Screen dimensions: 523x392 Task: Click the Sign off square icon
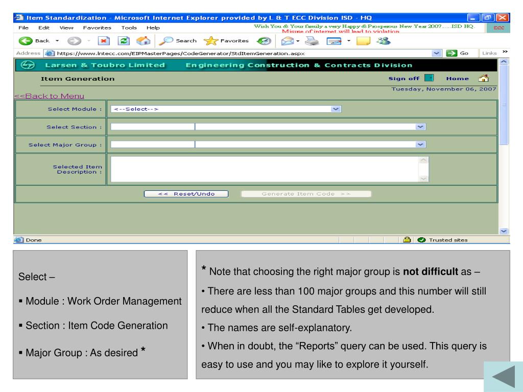(x=429, y=78)
